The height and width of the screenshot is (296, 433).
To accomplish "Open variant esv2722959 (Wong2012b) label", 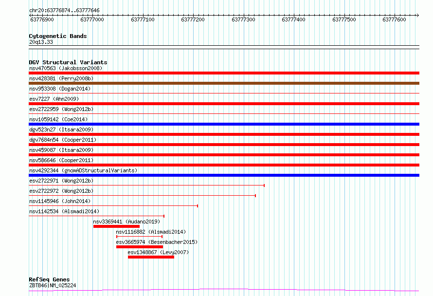I will tap(61, 109).
